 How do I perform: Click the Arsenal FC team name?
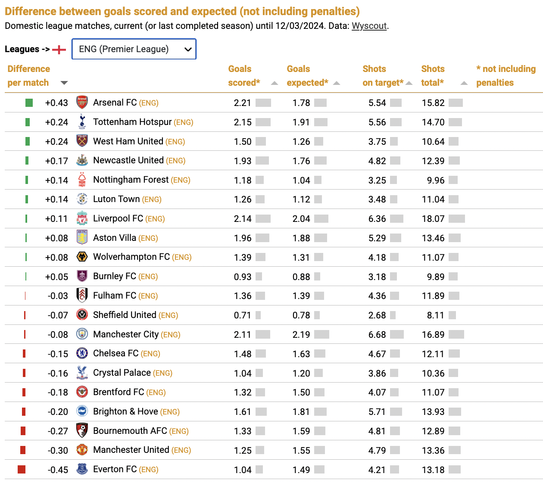coord(115,103)
